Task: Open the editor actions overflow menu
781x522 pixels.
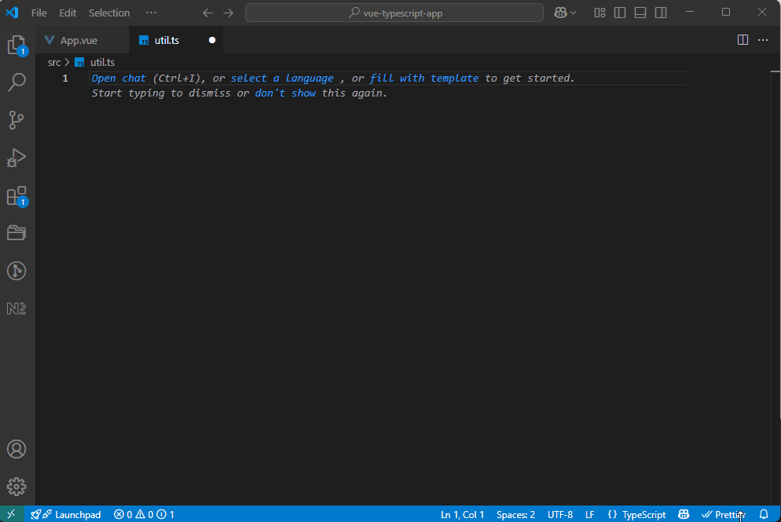Action: click(x=762, y=39)
